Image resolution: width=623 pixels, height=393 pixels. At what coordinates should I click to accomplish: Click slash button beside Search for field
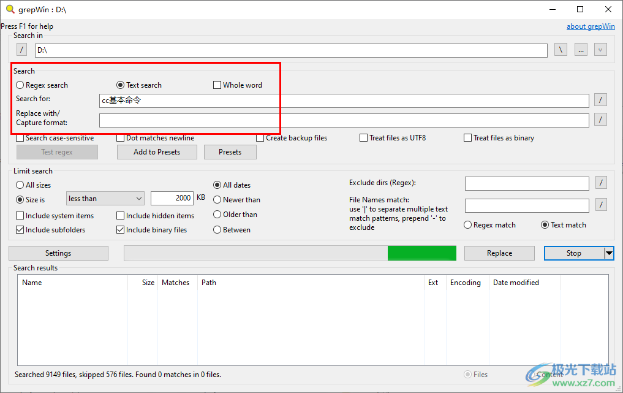coord(600,100)
